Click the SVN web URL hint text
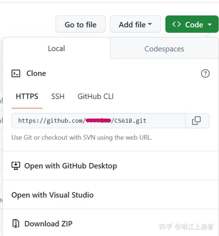The height and width of the screenshot is (236, 219). (x=82, y=137)
